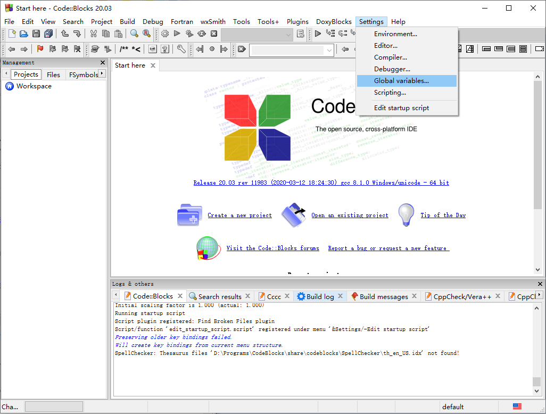
Task: Click the Logs tabs scroll left arrow
Action: click(x=117, y=295)
